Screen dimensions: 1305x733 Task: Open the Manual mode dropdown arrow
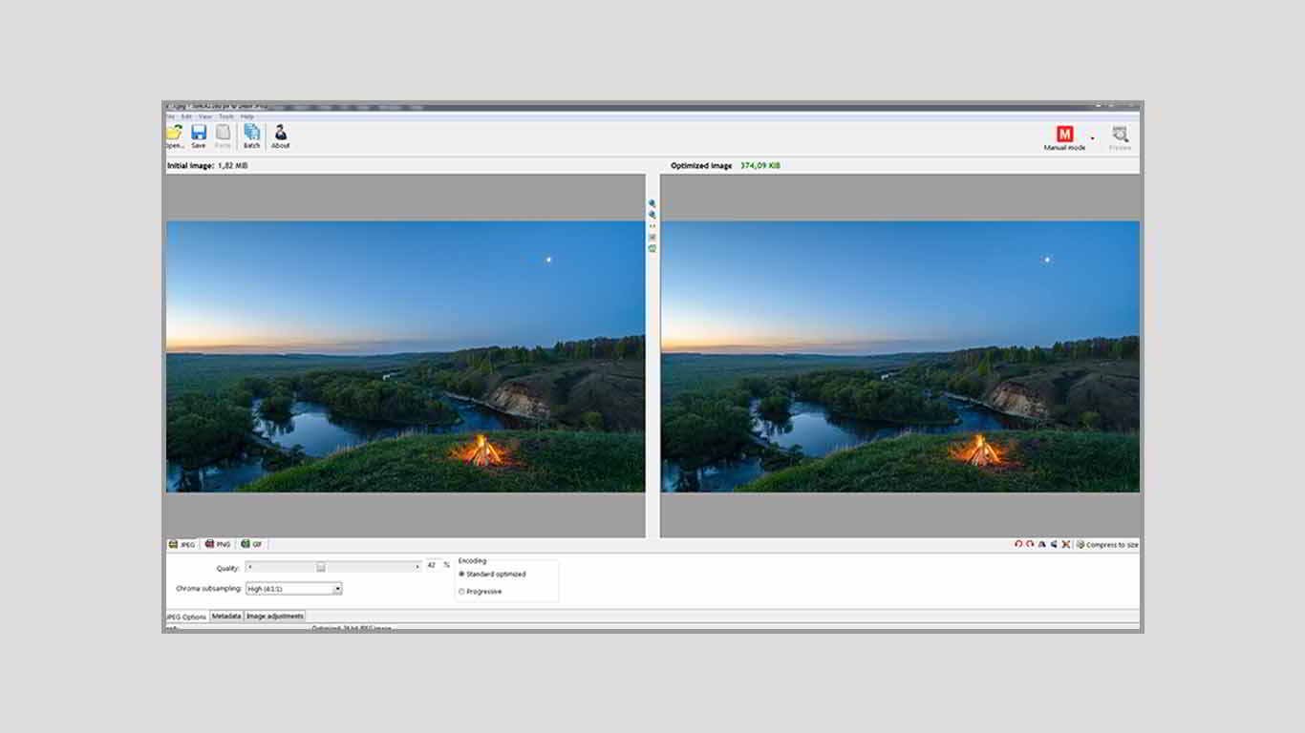point(1093,138)
